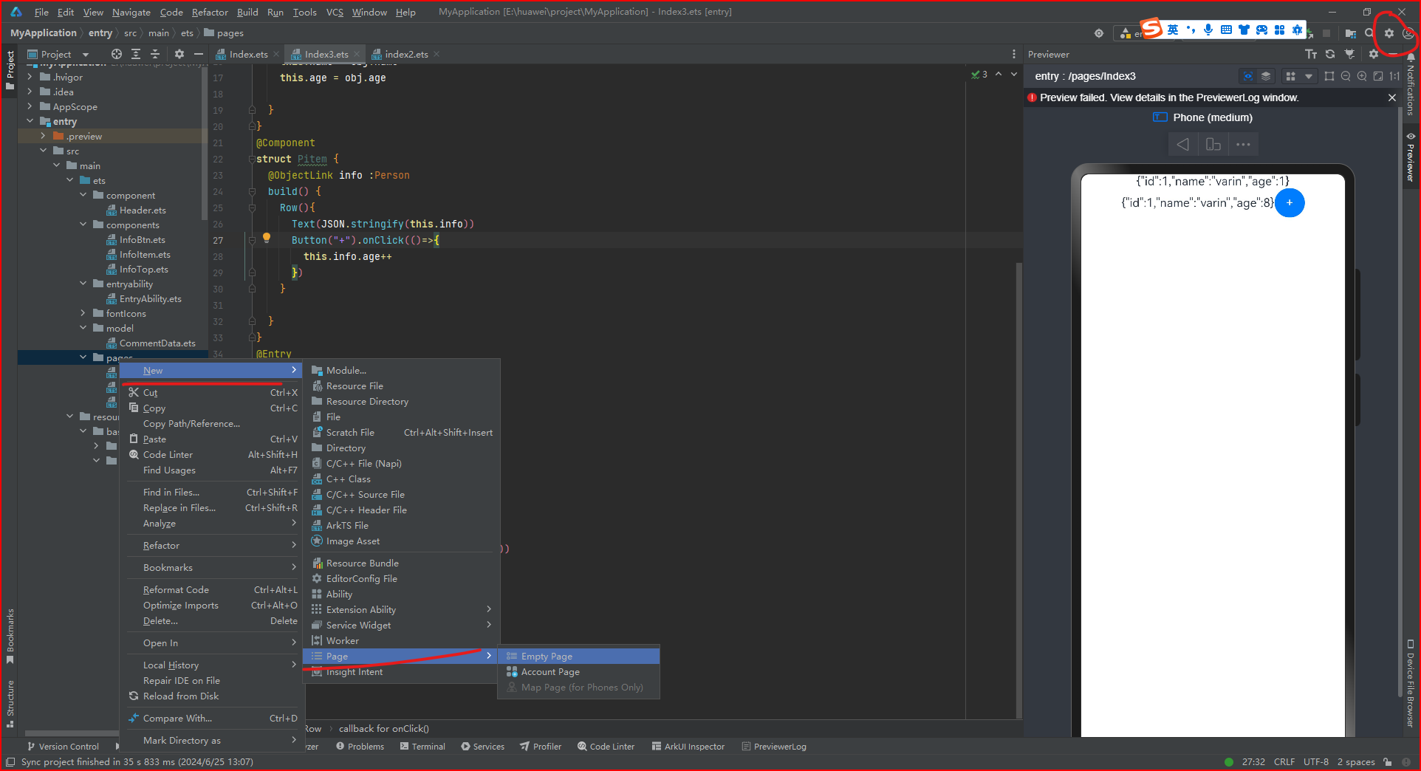1421x771 pixels.
Task: Open the Phone (medium) device options menu
Action: tap(1243, 144)
